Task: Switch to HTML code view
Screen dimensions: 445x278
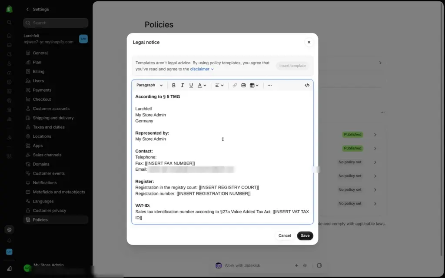Action: 307,85
